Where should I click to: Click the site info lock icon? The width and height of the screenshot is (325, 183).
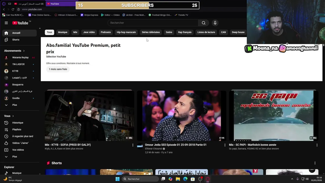19,9
